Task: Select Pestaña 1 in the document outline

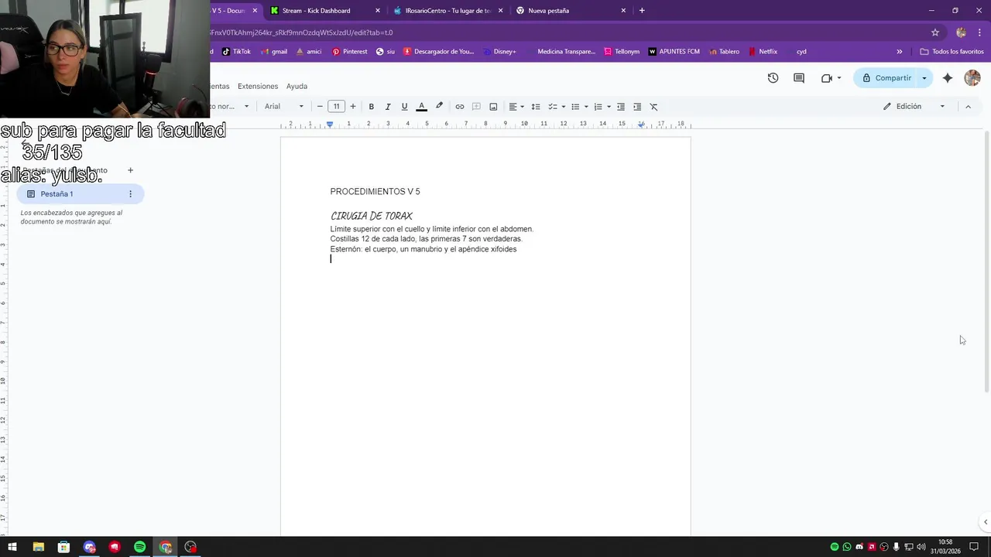Action: (81, 194)
